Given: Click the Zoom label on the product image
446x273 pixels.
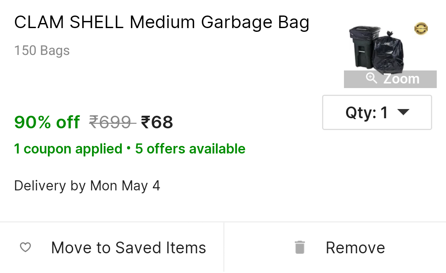Looking at the screenshot, I should [401, 79].
